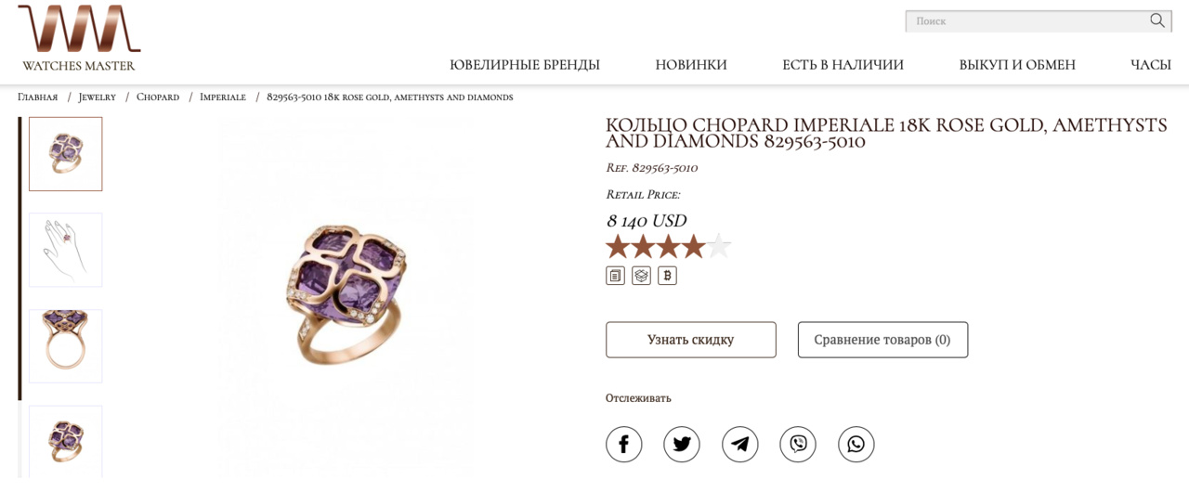Viewport: 1189px width, 492px height.
Task: Open the Chopard breadcrumb link
Action: click(x=158, y=97)
